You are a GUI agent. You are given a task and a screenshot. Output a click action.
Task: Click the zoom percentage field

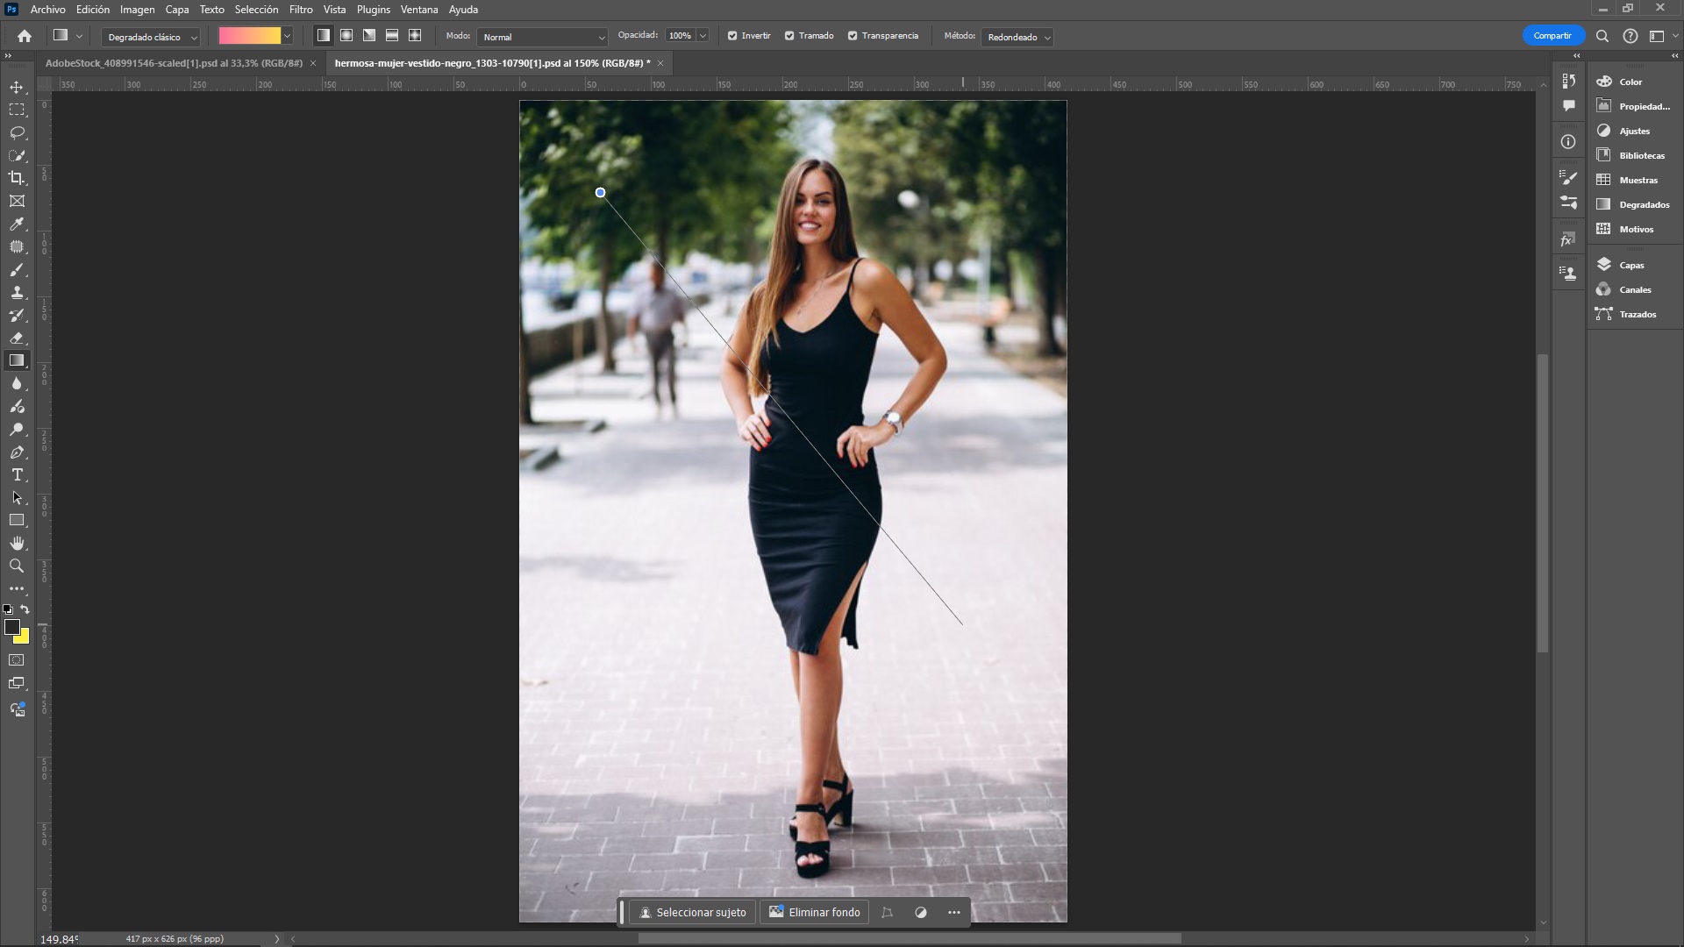coord(60,939)
